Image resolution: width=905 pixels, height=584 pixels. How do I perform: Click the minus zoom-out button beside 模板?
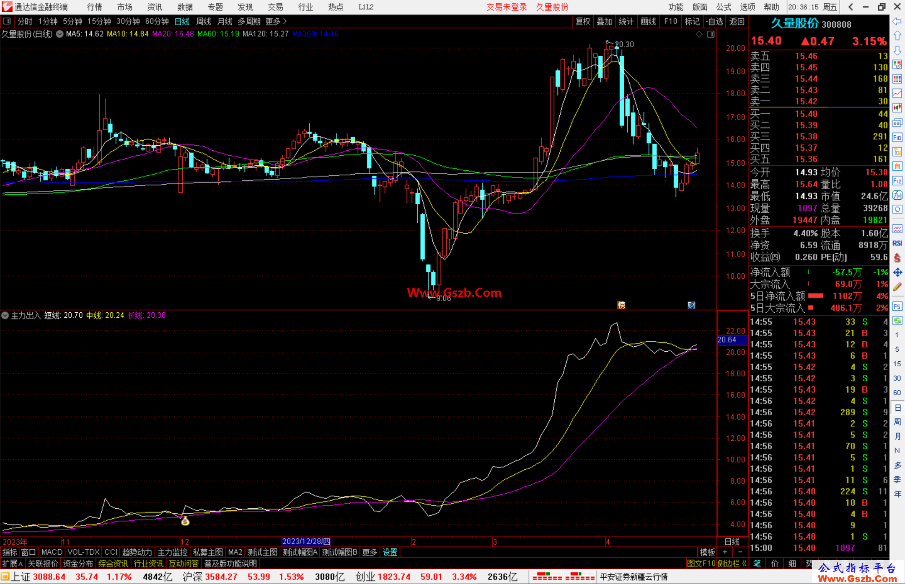[740, 552]
